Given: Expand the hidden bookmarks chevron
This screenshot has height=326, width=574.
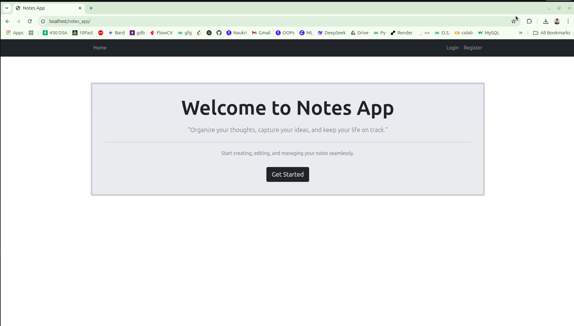Looking at the screenshot, I should pyautogui.click(x=521, y=33).
